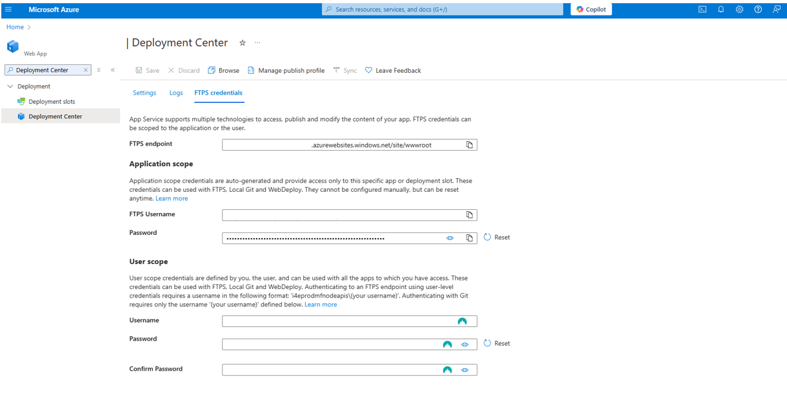Click the 'Application scope' heading text
Screen dimensions: 787x412
point(161,164)
